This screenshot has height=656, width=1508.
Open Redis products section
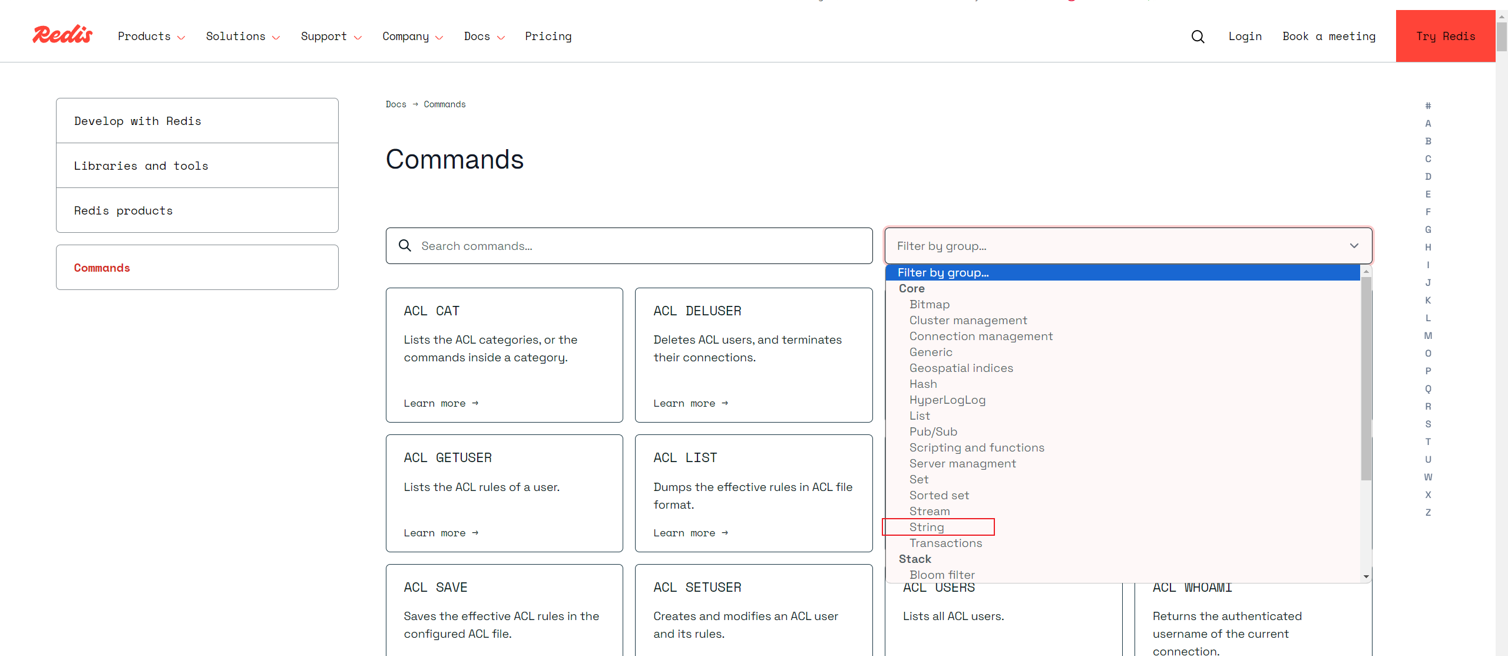[x=197, y=210]
